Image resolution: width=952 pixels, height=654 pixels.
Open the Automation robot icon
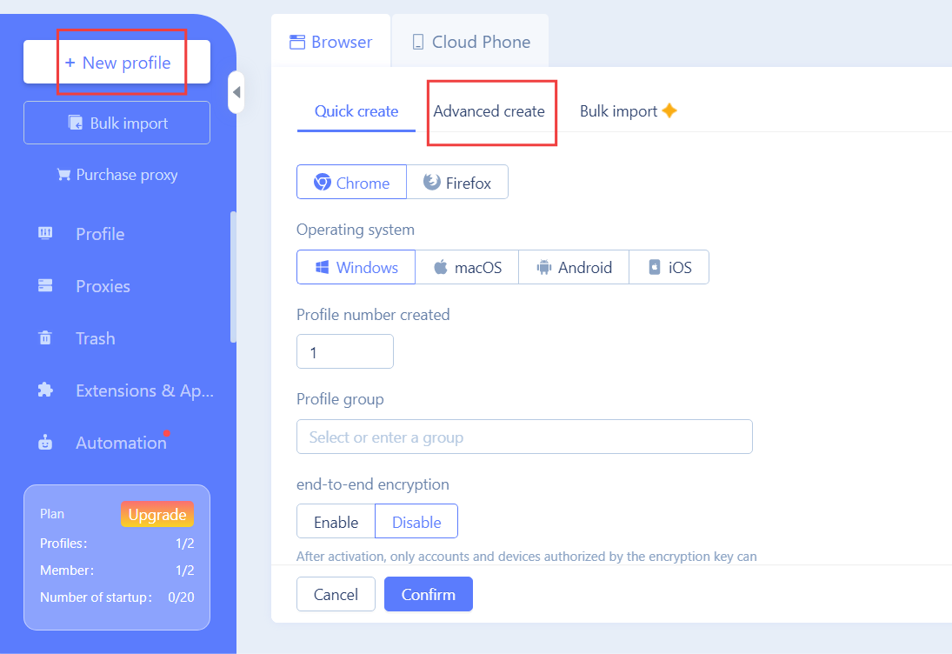click(x=45, y=443)
